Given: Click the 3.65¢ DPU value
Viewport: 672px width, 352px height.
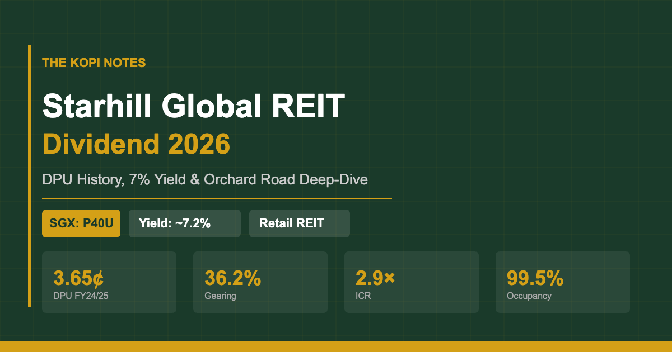Looking at the screenshot, I should (78, 278).
